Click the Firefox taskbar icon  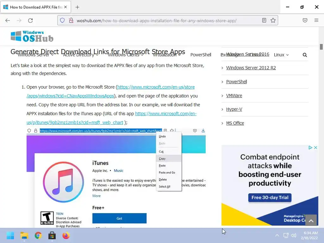pos(66,235)
